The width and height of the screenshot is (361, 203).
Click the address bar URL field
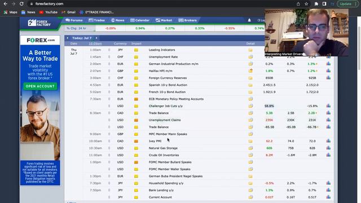161,4
